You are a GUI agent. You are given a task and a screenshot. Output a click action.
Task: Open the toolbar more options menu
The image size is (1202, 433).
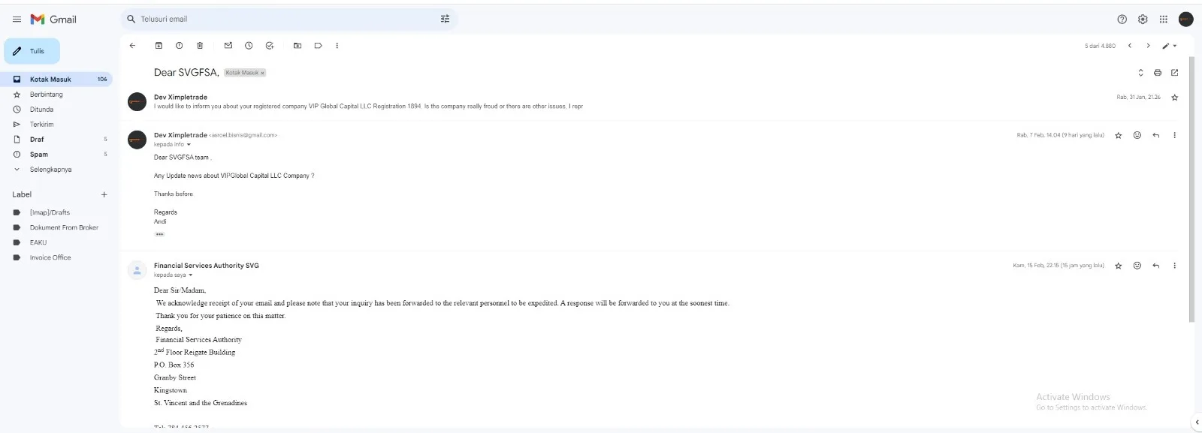coord(337,46)
